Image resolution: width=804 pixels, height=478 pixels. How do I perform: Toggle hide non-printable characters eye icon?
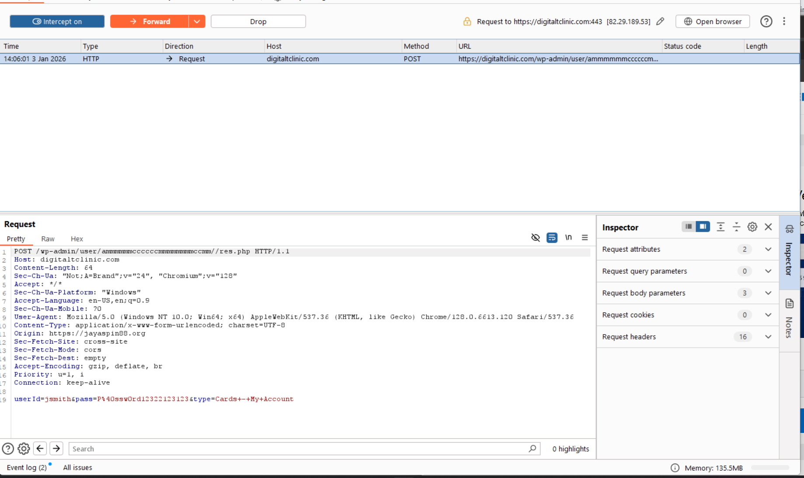coord(535,238)
